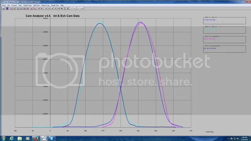
Task: Open the Add Test menu
Action: pyautogui.click(x=36, y=5)
